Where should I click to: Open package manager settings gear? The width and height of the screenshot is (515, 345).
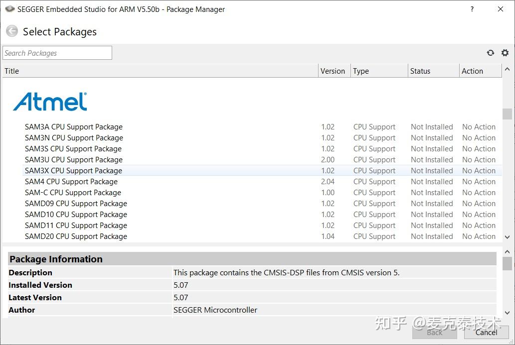(505, 53)
